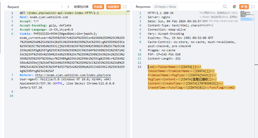Click the Responses panel title
Screen dimensions: 258x138
pyautogui.click(x=143, y=7)
